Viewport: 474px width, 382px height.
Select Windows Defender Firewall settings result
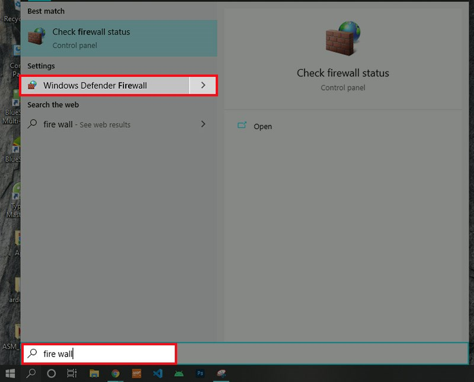click(105, 85)
